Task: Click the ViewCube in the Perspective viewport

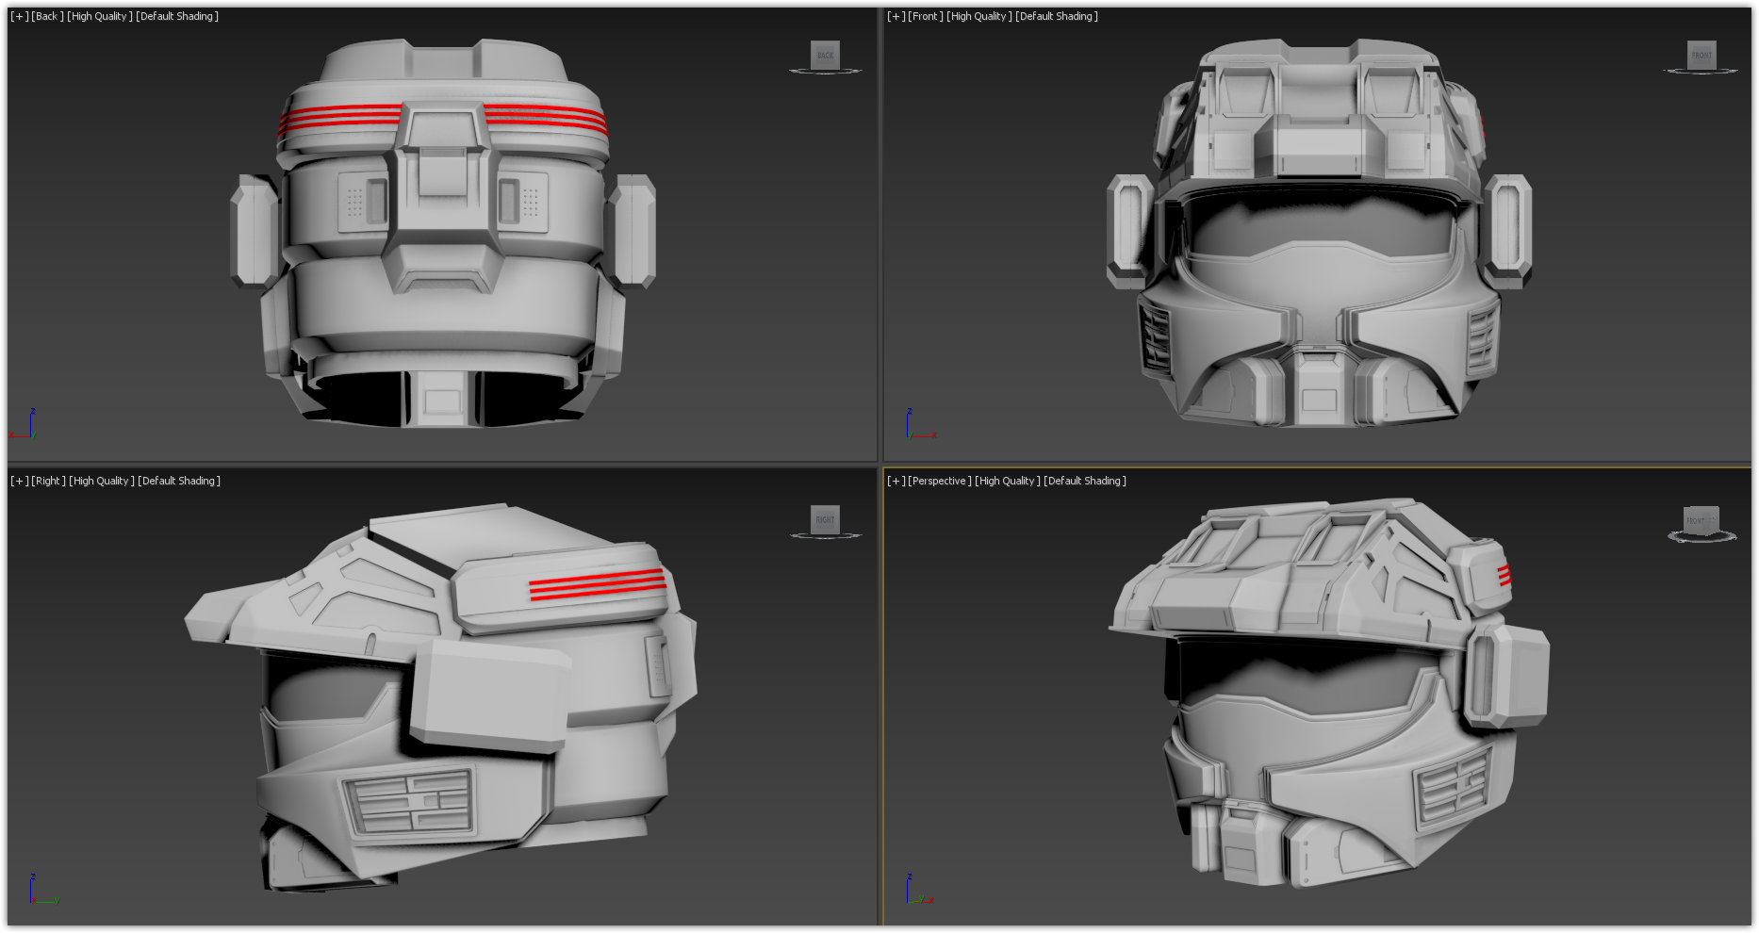Action: click(1701, 521)
